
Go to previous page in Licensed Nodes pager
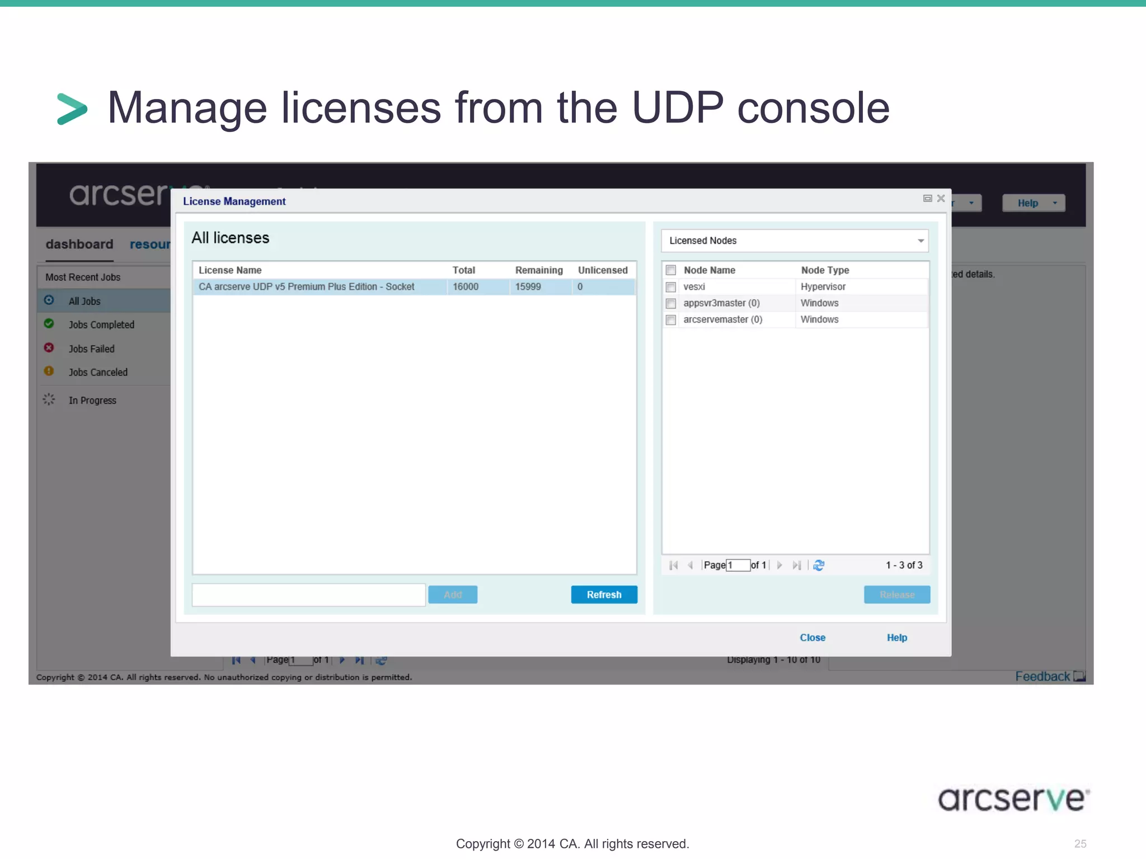point(690,565)
